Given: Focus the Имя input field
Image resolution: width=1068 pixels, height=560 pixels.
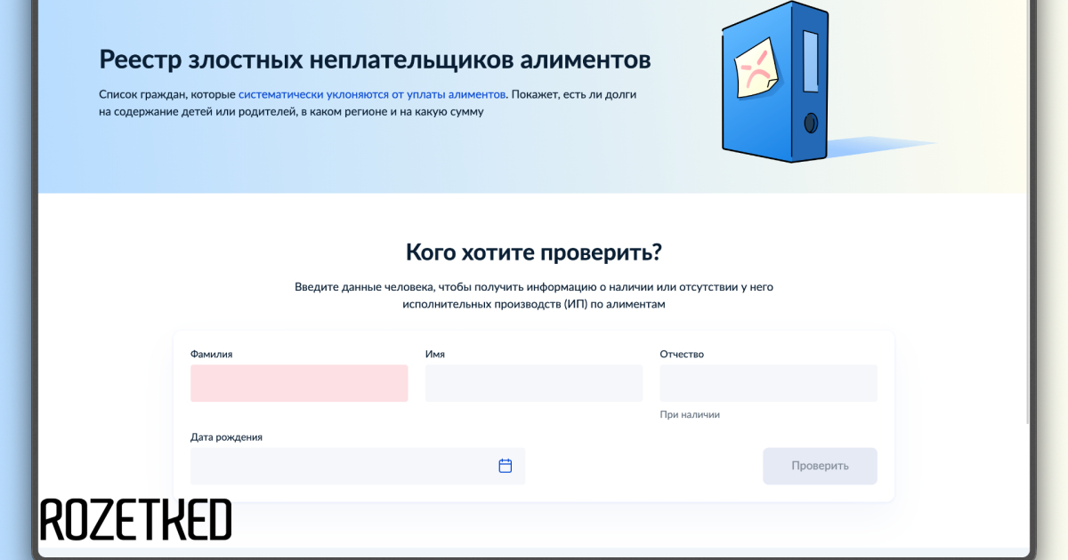Looking at the screenshot, I should (533, 383).
